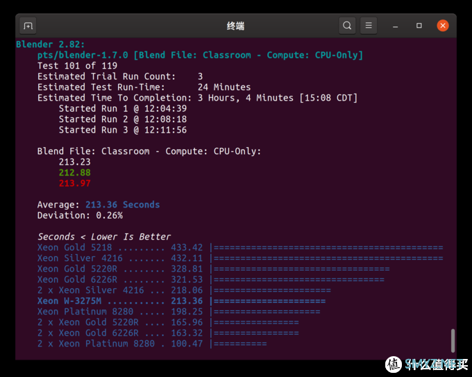Close the terminal window
Image resolution: width=472 pixels, height=377 pixels.
[x=443, y=26]
